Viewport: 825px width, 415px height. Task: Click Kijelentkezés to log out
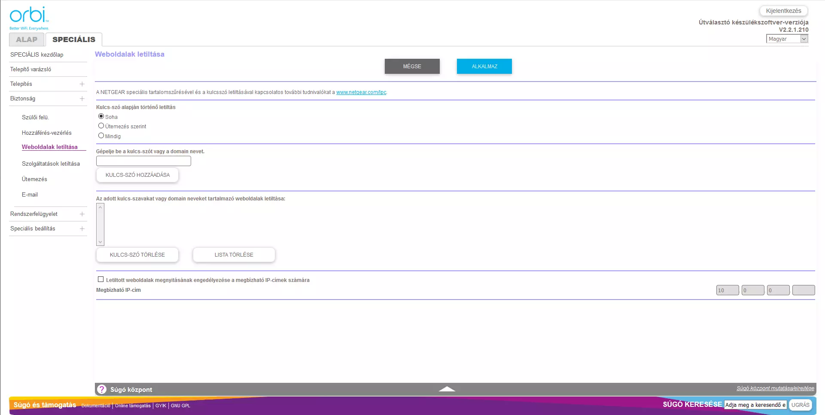pos(783,11)
